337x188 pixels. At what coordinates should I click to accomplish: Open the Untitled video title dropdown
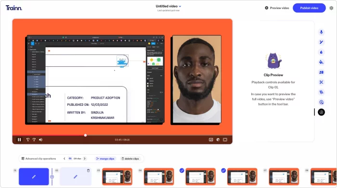[x=168, y=6]
